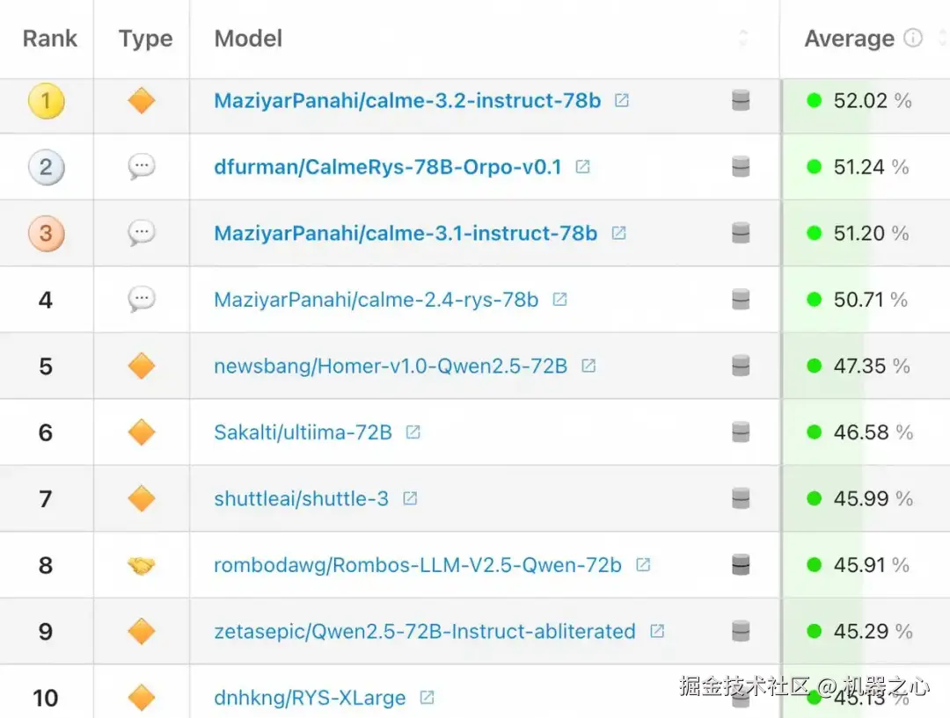The width and height of the screenshot is (950, 718).
Task: Click the orange diamond type icon in rank 9 row
Action: tap(142, 631)
